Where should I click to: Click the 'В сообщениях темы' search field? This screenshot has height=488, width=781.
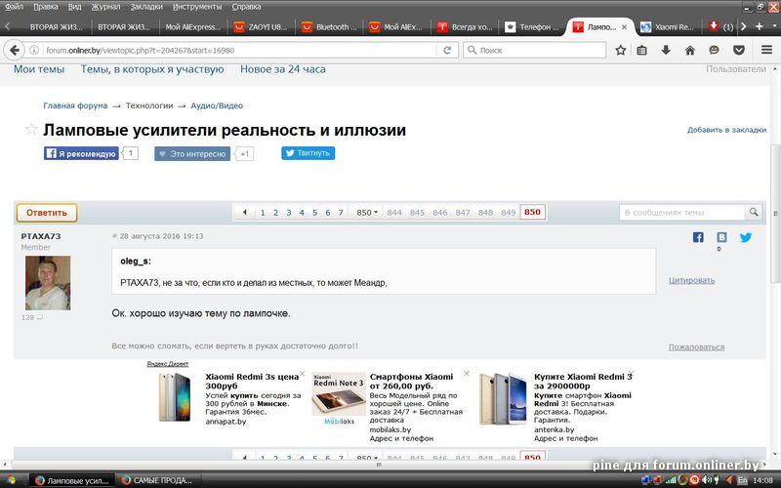coord(682,213)
